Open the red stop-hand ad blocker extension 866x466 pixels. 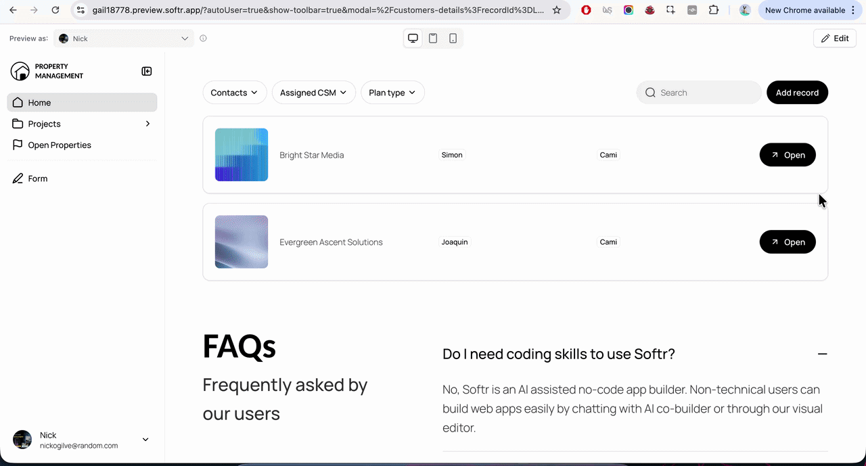(x=587, y=10)
